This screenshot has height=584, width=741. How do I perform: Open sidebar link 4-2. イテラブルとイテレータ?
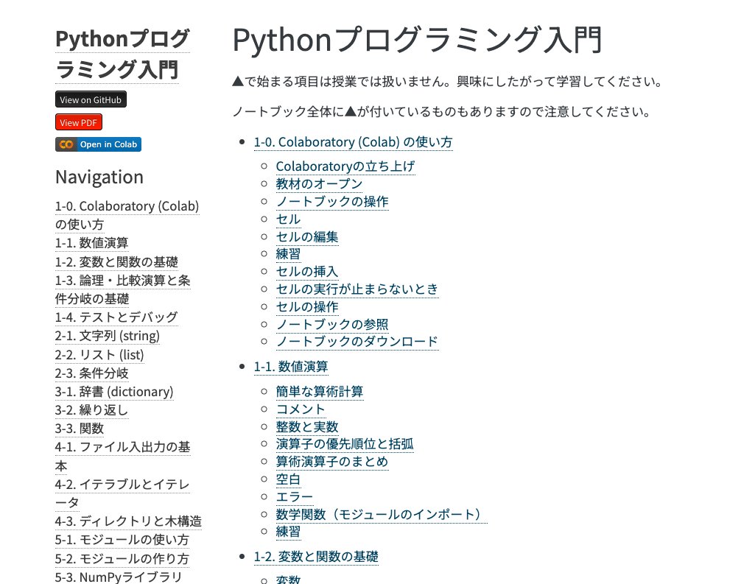[x=122, y=493]
